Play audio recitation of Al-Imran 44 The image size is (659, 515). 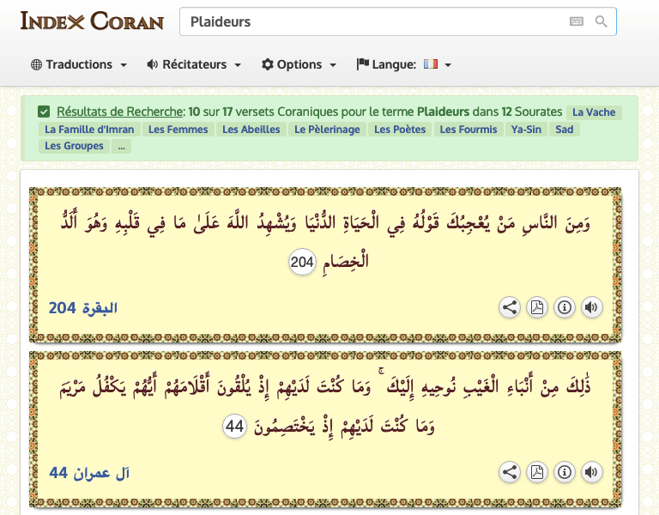591,471
